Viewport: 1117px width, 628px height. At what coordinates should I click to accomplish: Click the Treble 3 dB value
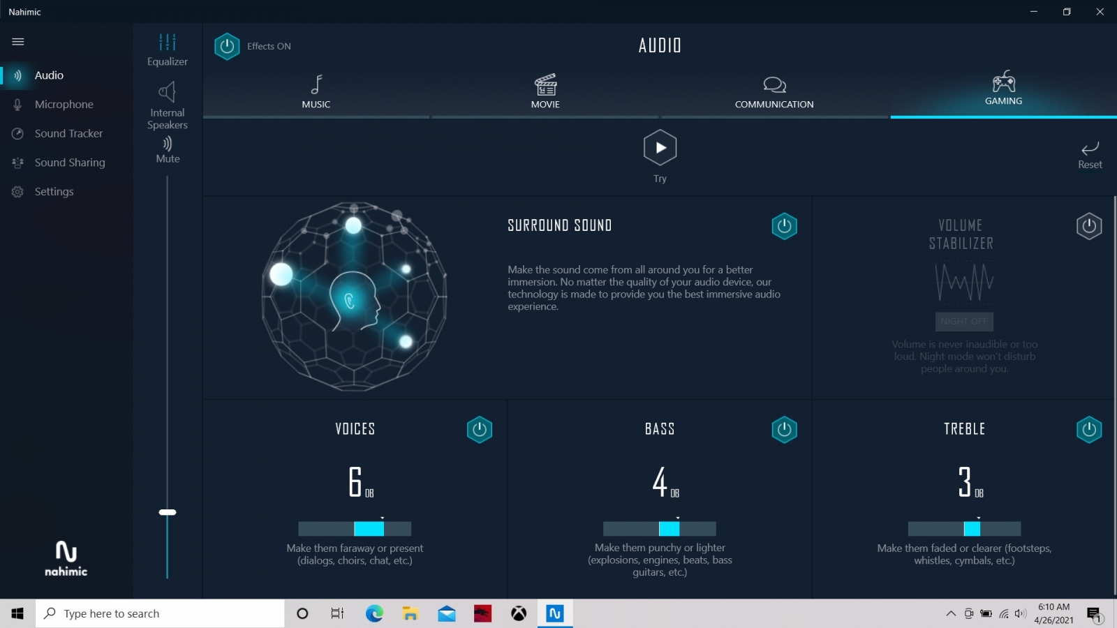point(970,481)
